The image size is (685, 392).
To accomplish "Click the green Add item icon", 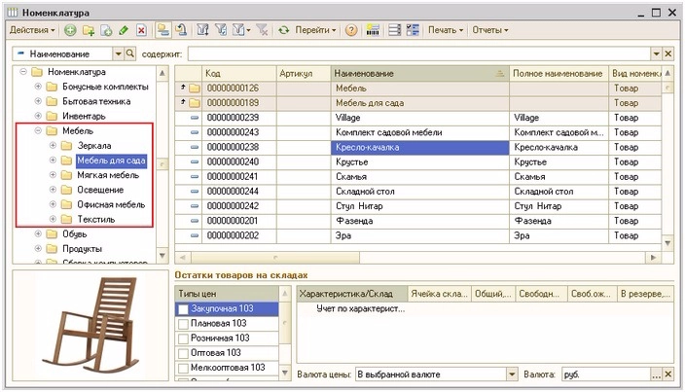I will (70, 30).
